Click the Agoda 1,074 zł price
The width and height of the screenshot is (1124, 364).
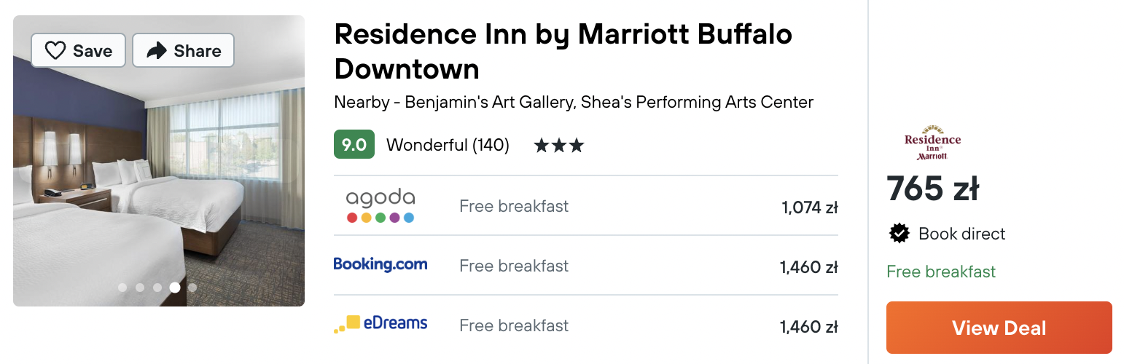pos(810,207)
